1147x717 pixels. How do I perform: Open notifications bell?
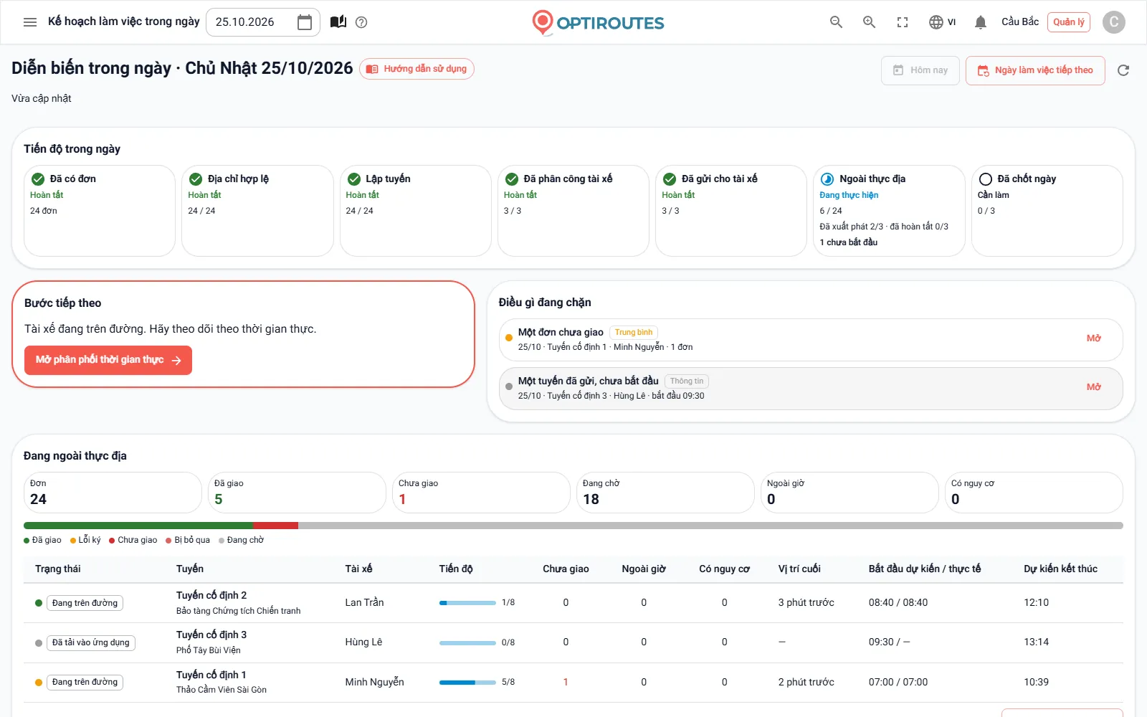tap(981, 22)
